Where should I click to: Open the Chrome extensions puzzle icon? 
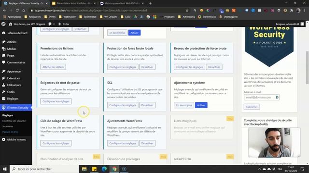coord(292,10)
